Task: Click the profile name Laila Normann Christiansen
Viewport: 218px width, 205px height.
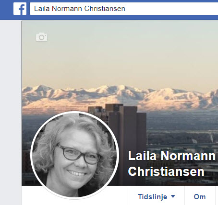Action: point(171,163)
